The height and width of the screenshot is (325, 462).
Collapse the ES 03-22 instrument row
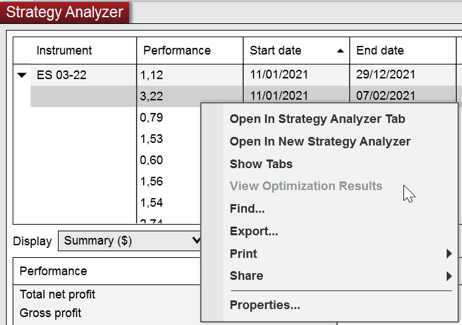click(22, 76)
